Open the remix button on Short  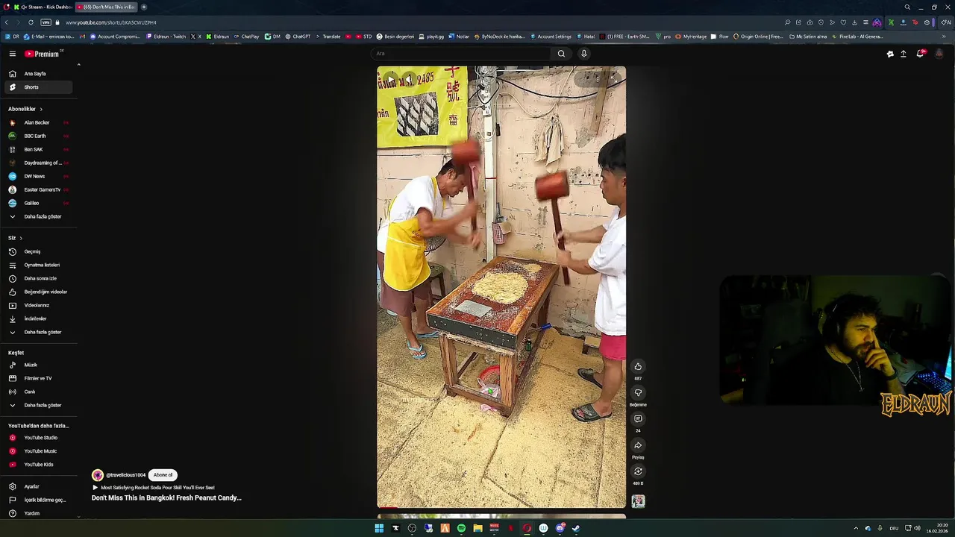[638, 471]
